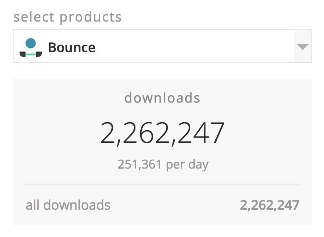Viewport: 324px width, 237px height.
Task: Click the word "all" in the bottom row
Action: click(x=33, y=204)
